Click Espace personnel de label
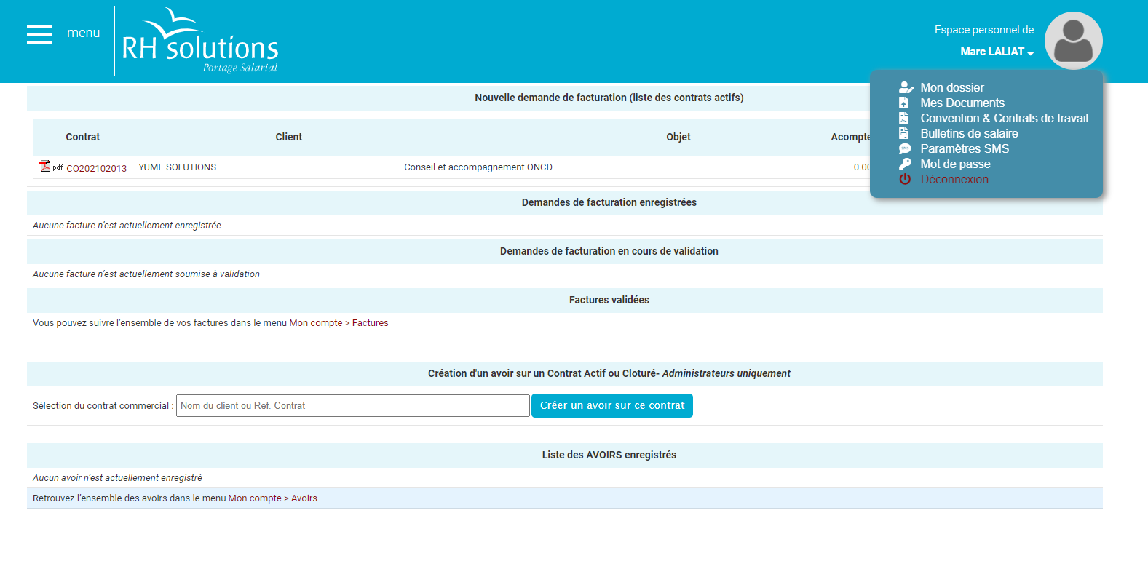The width and height of the screenshot is (1148, 585). [984, 30]
